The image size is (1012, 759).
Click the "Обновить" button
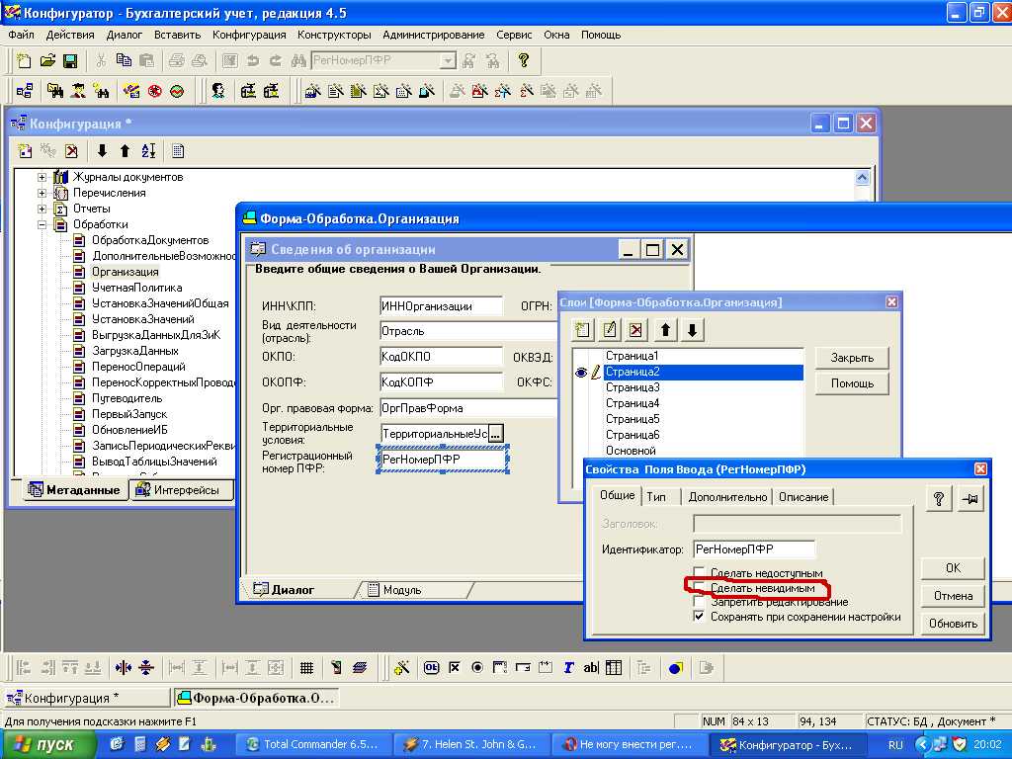(954, 624)
